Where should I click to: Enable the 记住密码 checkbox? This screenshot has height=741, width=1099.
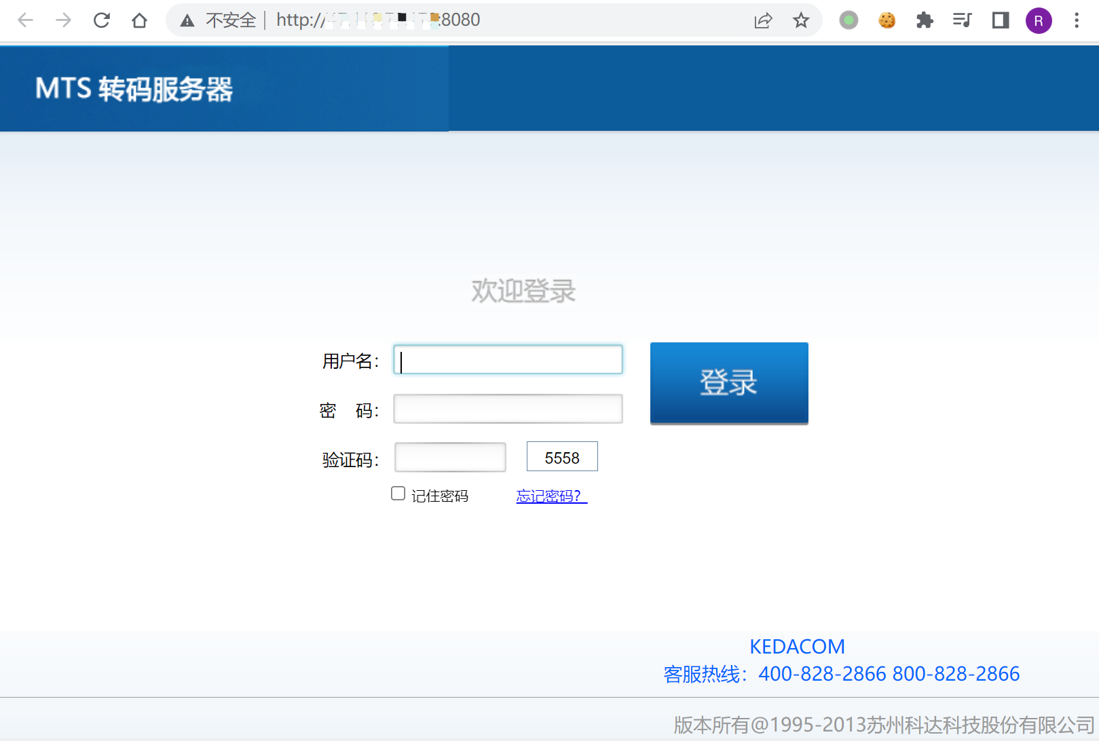point(398,494)
